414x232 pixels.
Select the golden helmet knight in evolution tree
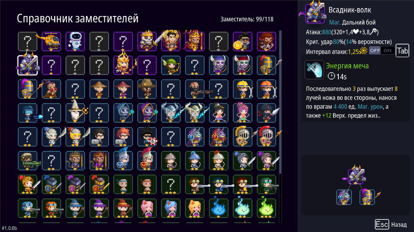(367, 197)
